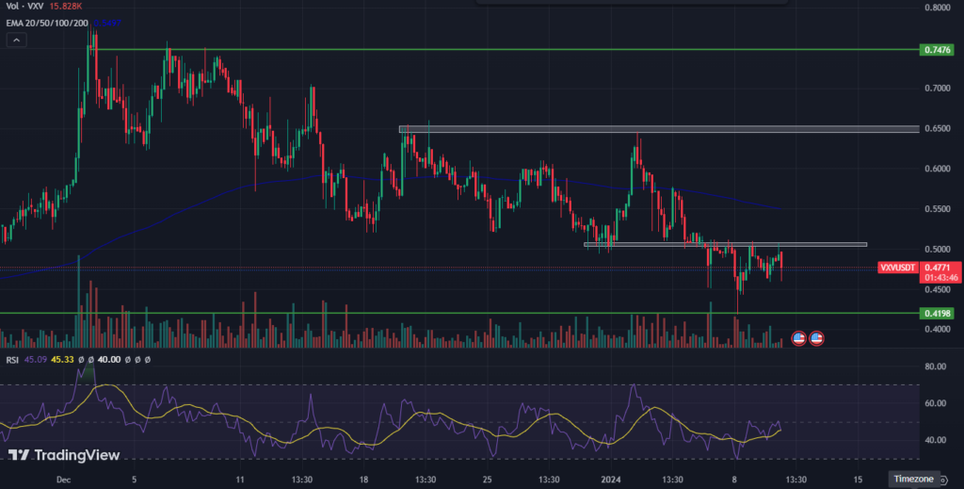Select the Vol · VXV volume indicator legend
The height and width of the screenshot is (489, 964).
tap(24, 7)
